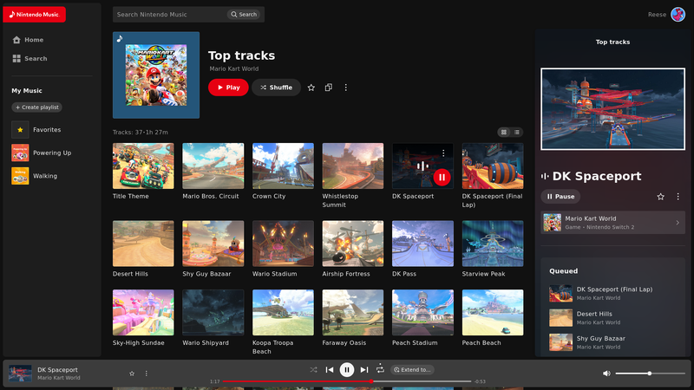Favorite the Top tracks playlist star

pyautogui.click(x=311, y=88)
